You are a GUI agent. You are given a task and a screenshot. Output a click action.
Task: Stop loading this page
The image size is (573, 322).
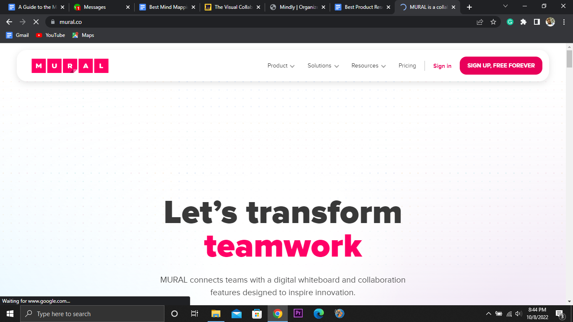(x=36, y=22)
